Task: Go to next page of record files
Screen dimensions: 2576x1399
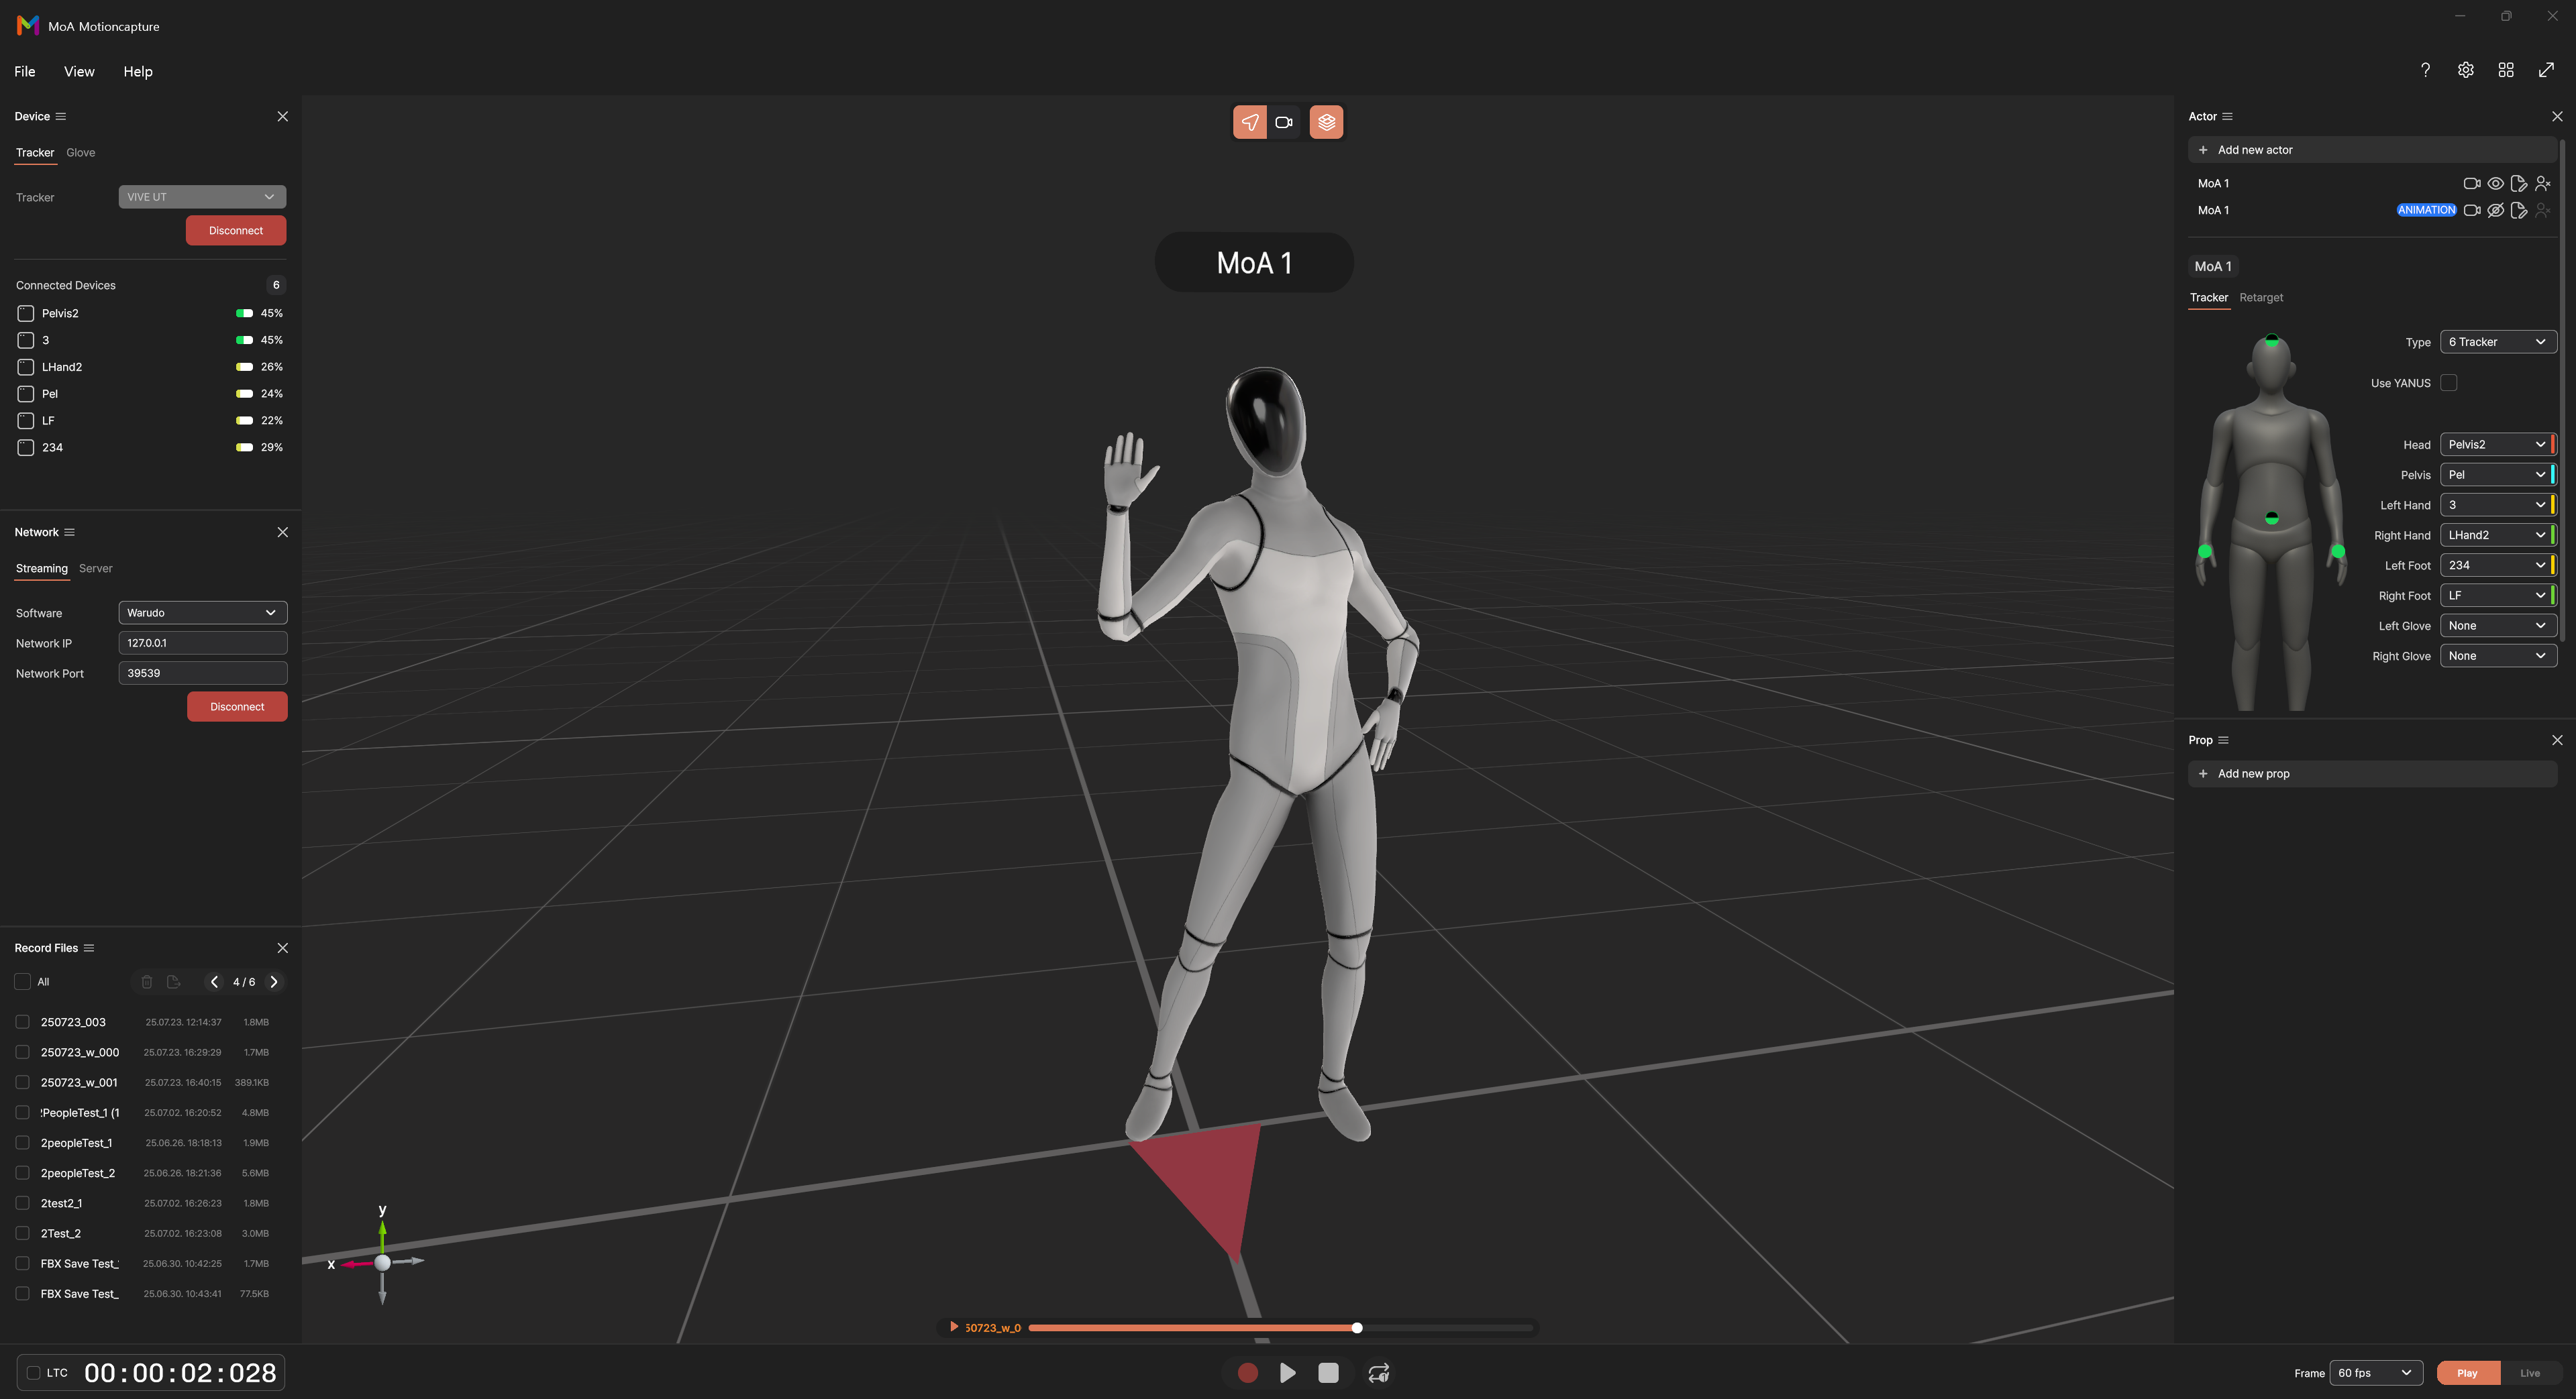Action: 274,981
